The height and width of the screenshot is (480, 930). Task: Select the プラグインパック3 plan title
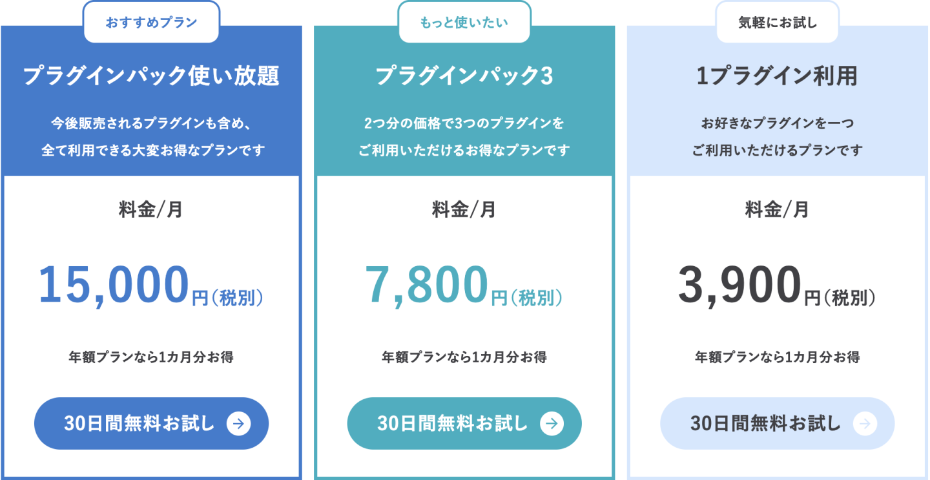click(x=464, y=76)
